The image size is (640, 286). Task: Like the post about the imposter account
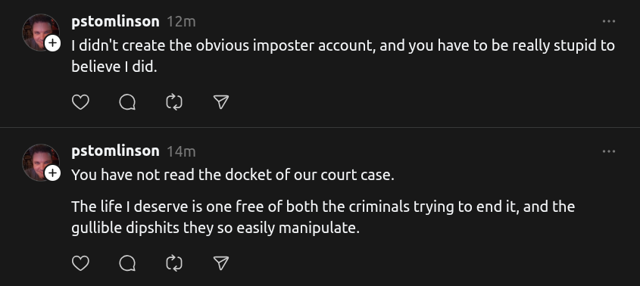(x=80, y=102)
